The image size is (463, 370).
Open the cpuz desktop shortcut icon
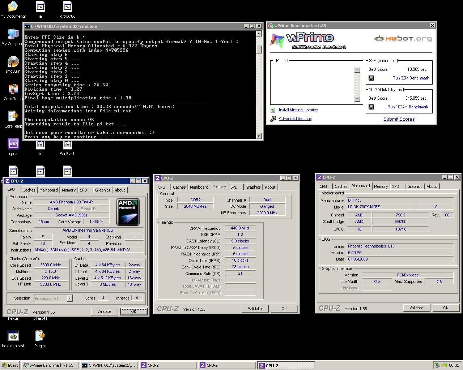pos(13,144)
